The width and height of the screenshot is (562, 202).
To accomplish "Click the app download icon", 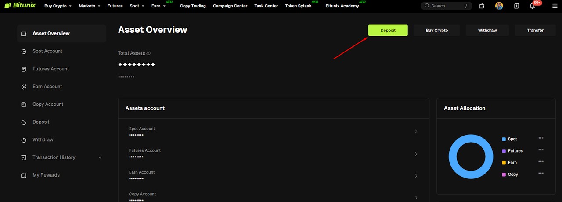I will pos(516,6).
